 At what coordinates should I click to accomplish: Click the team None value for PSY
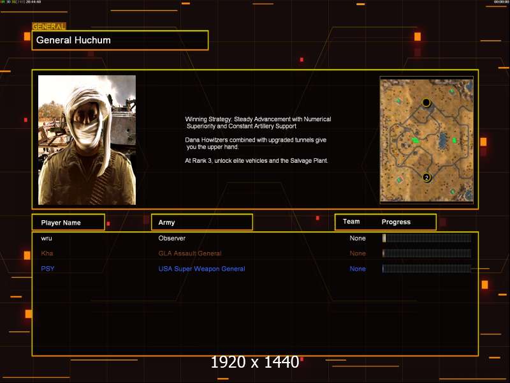click(x=358, y=269)
